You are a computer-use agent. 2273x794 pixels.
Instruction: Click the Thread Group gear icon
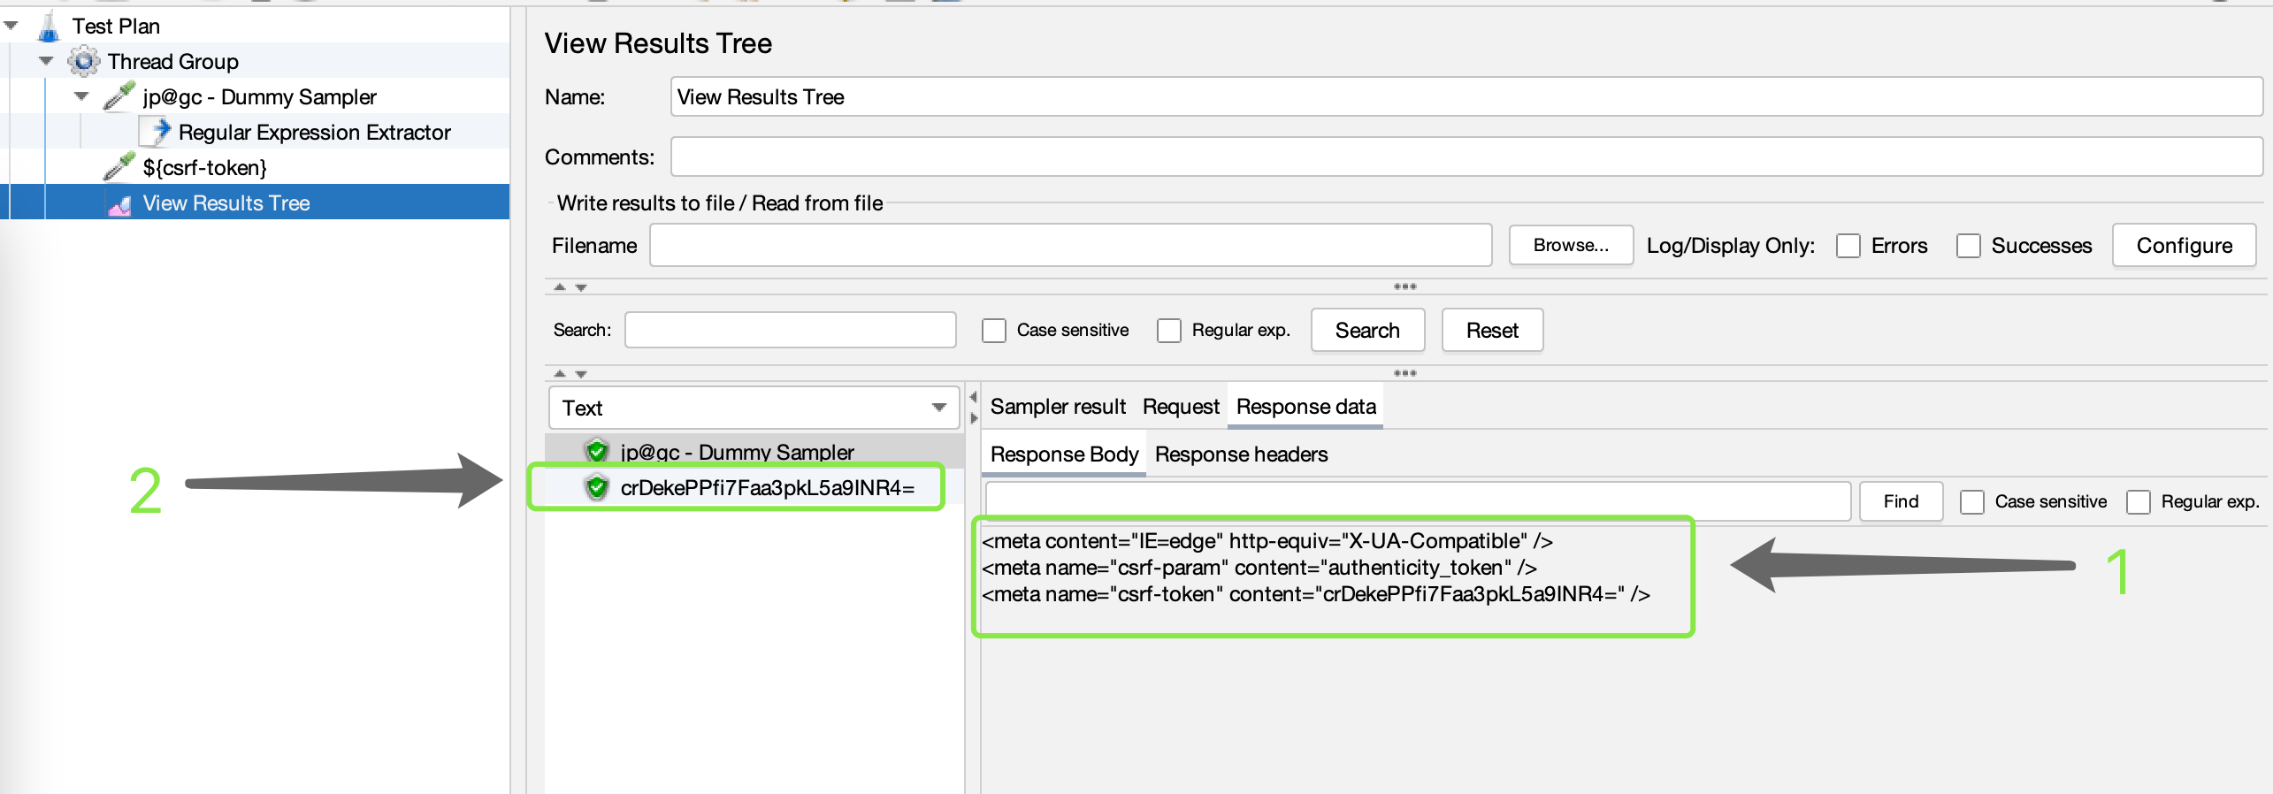(x=84, y=62)
